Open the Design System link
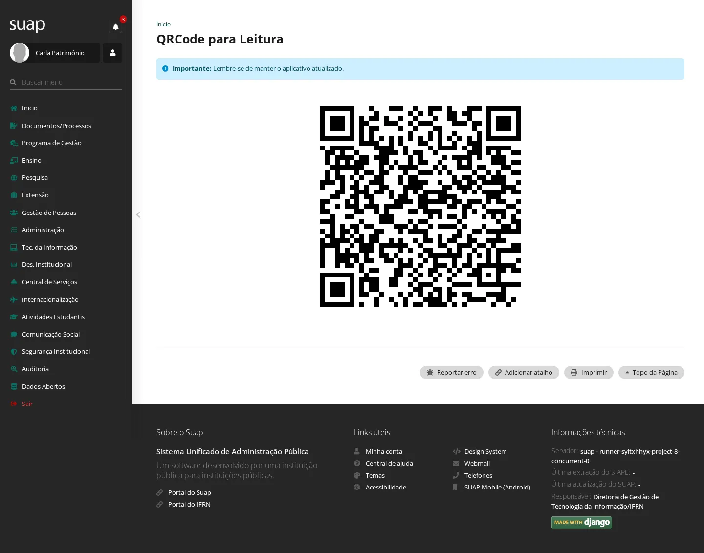The width and height of the screenshot is (704, 553). click(485, 451)
